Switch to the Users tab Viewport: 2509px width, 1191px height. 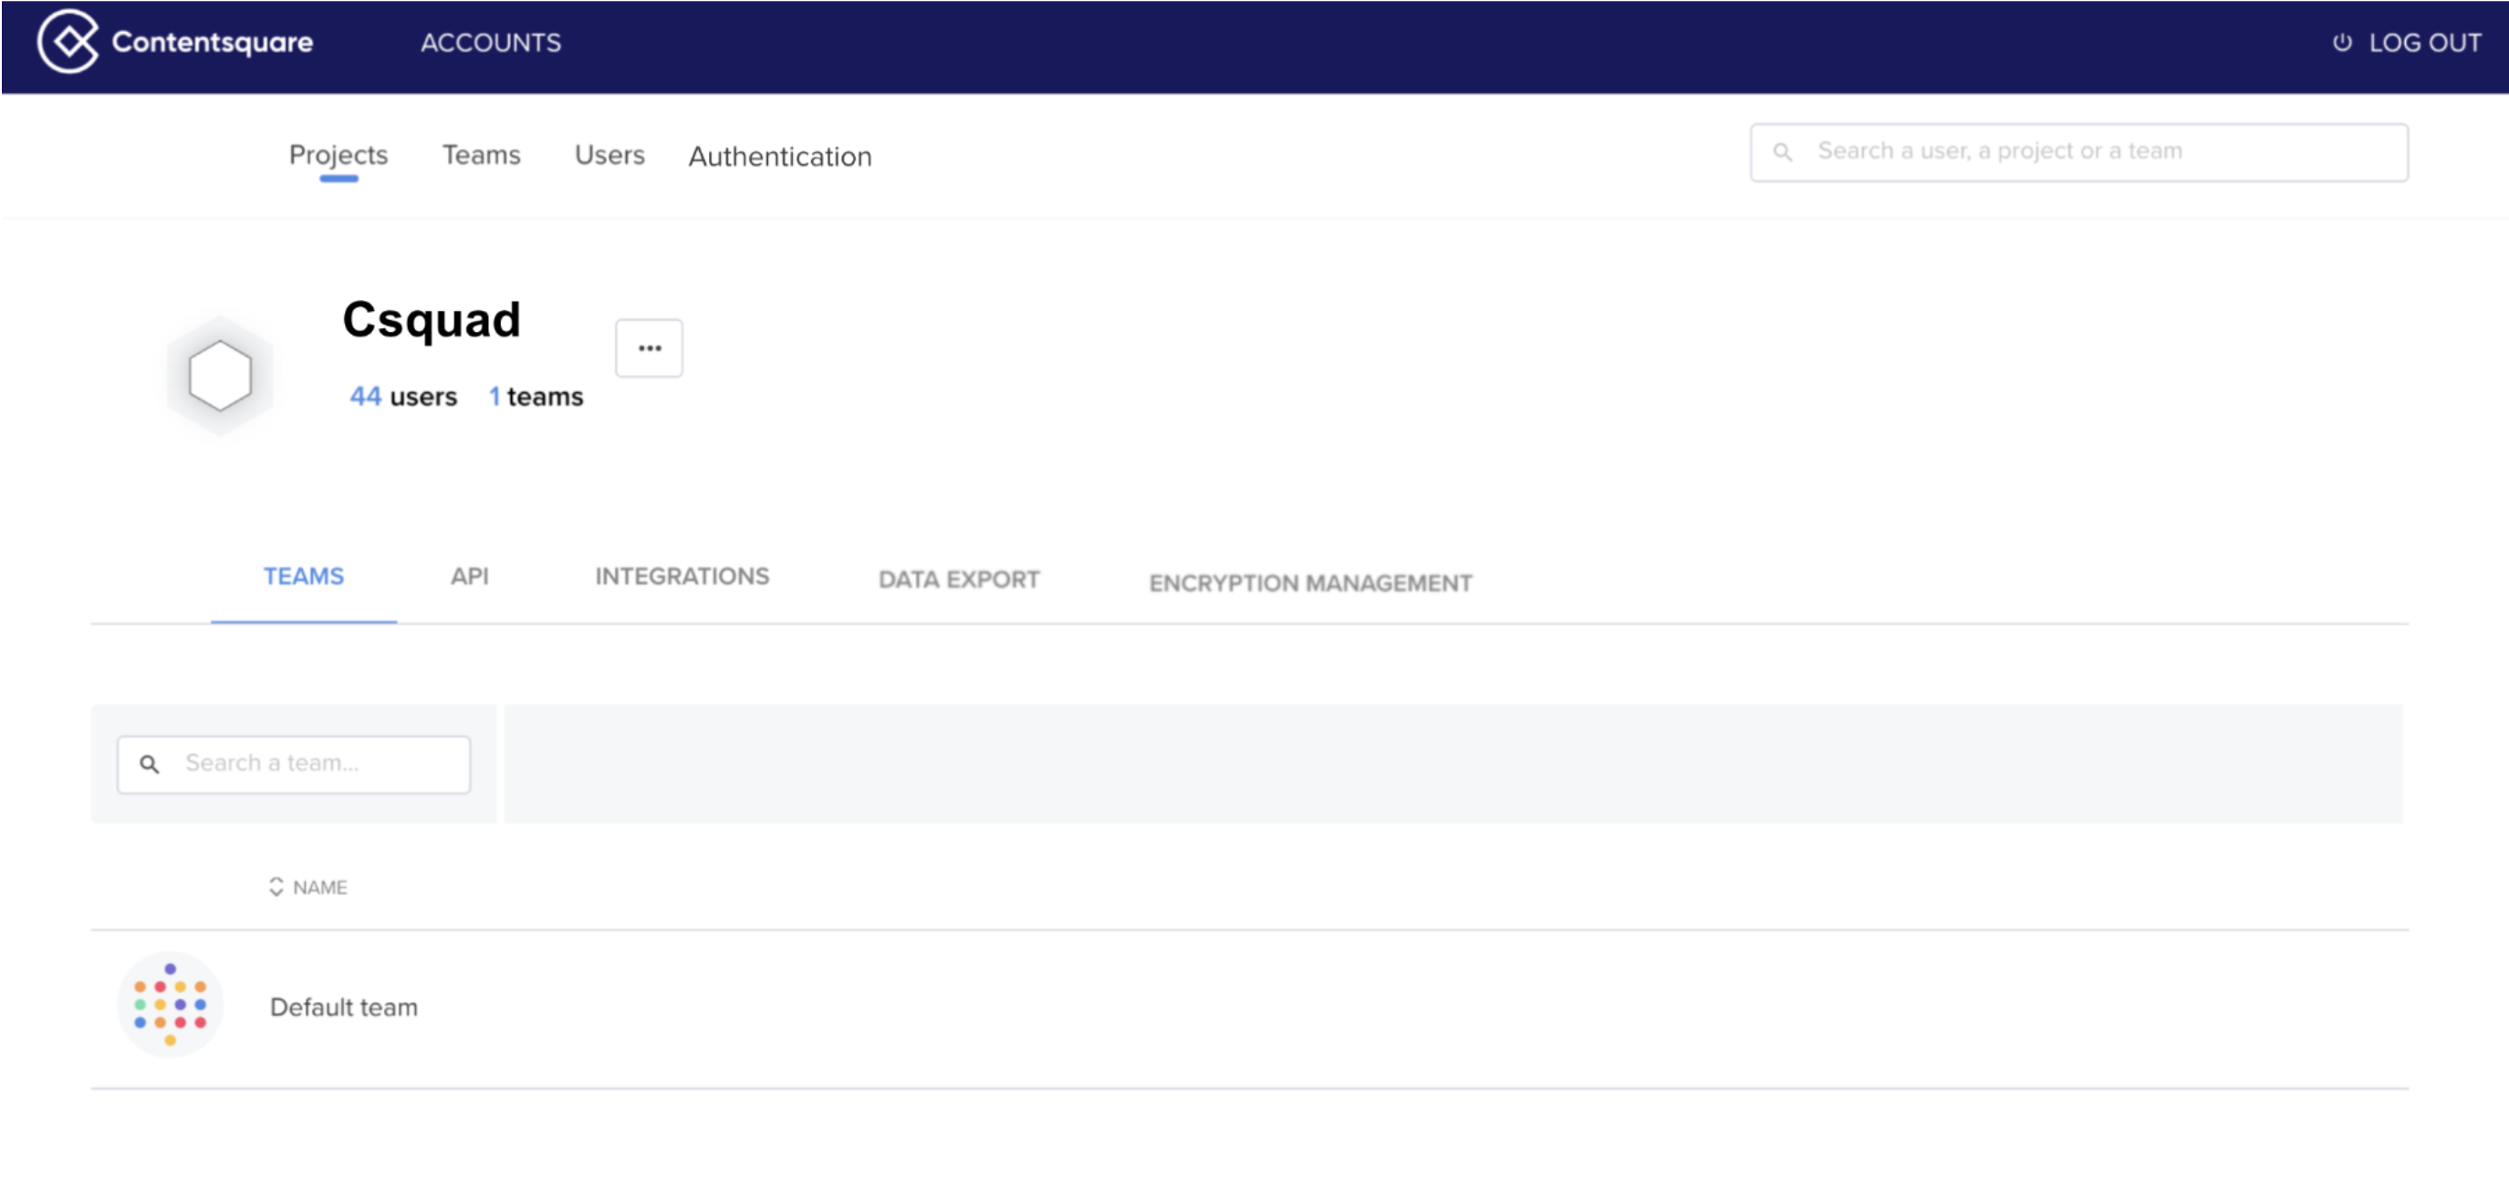tap(609, 155)
